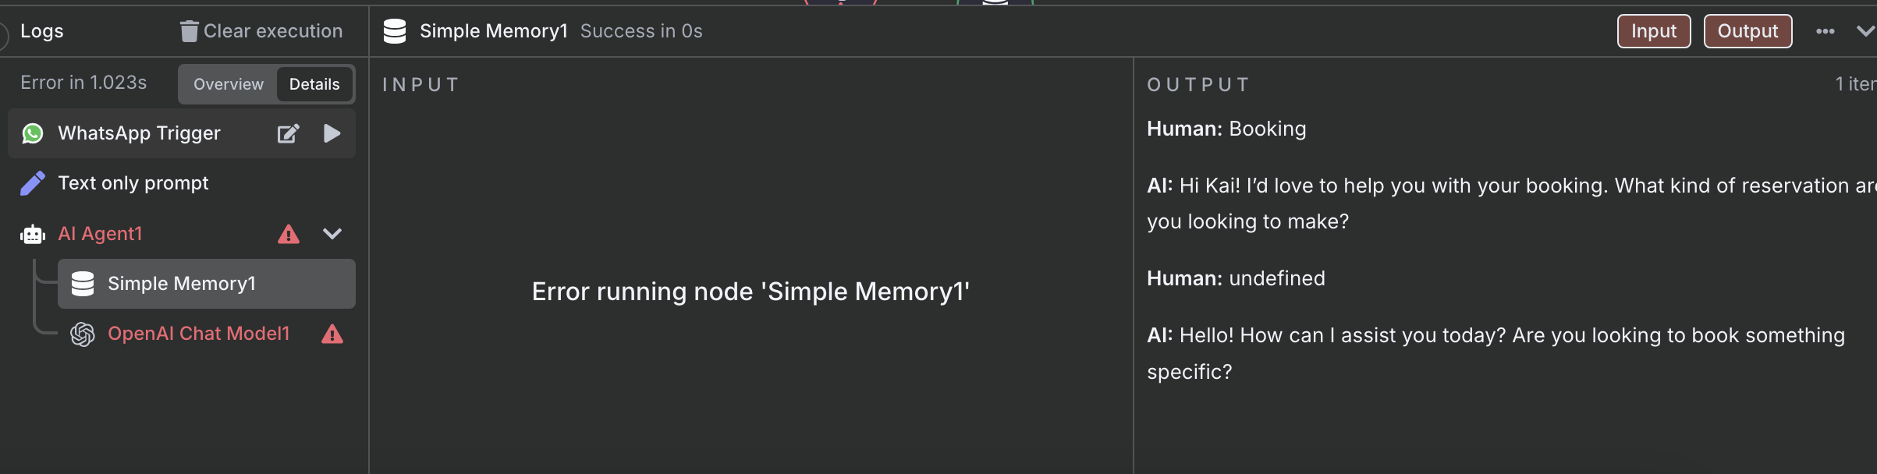Click Simple Memory1 database icon in header

pos(395,31)
